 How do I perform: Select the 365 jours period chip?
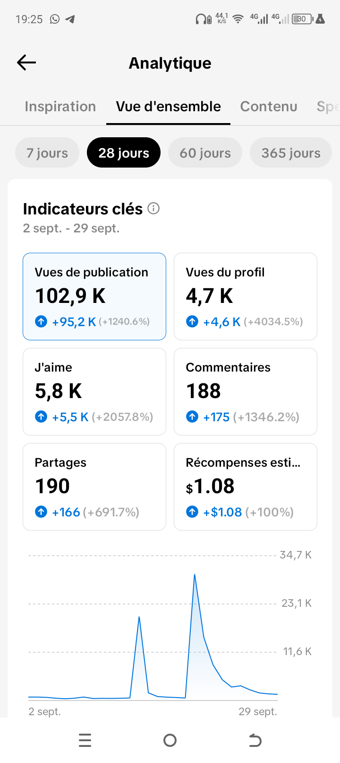[x=291, y=152]
